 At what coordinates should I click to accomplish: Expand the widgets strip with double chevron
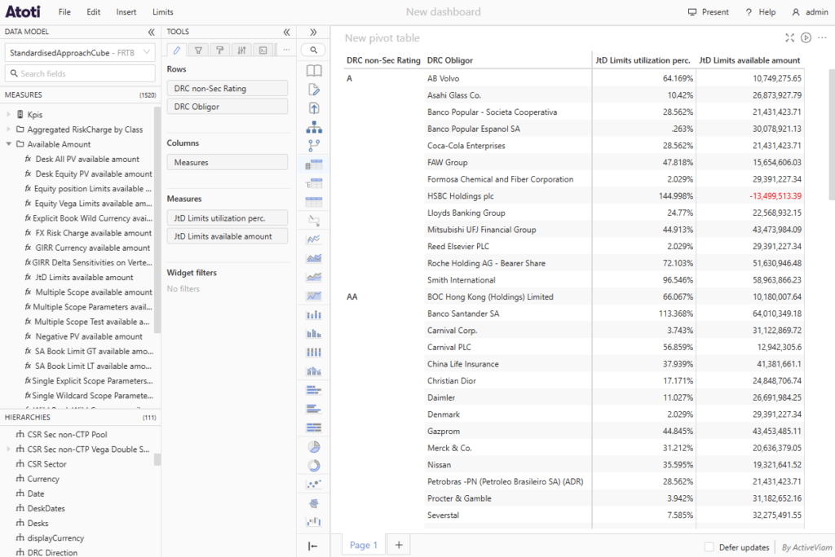tap(313, 32)
